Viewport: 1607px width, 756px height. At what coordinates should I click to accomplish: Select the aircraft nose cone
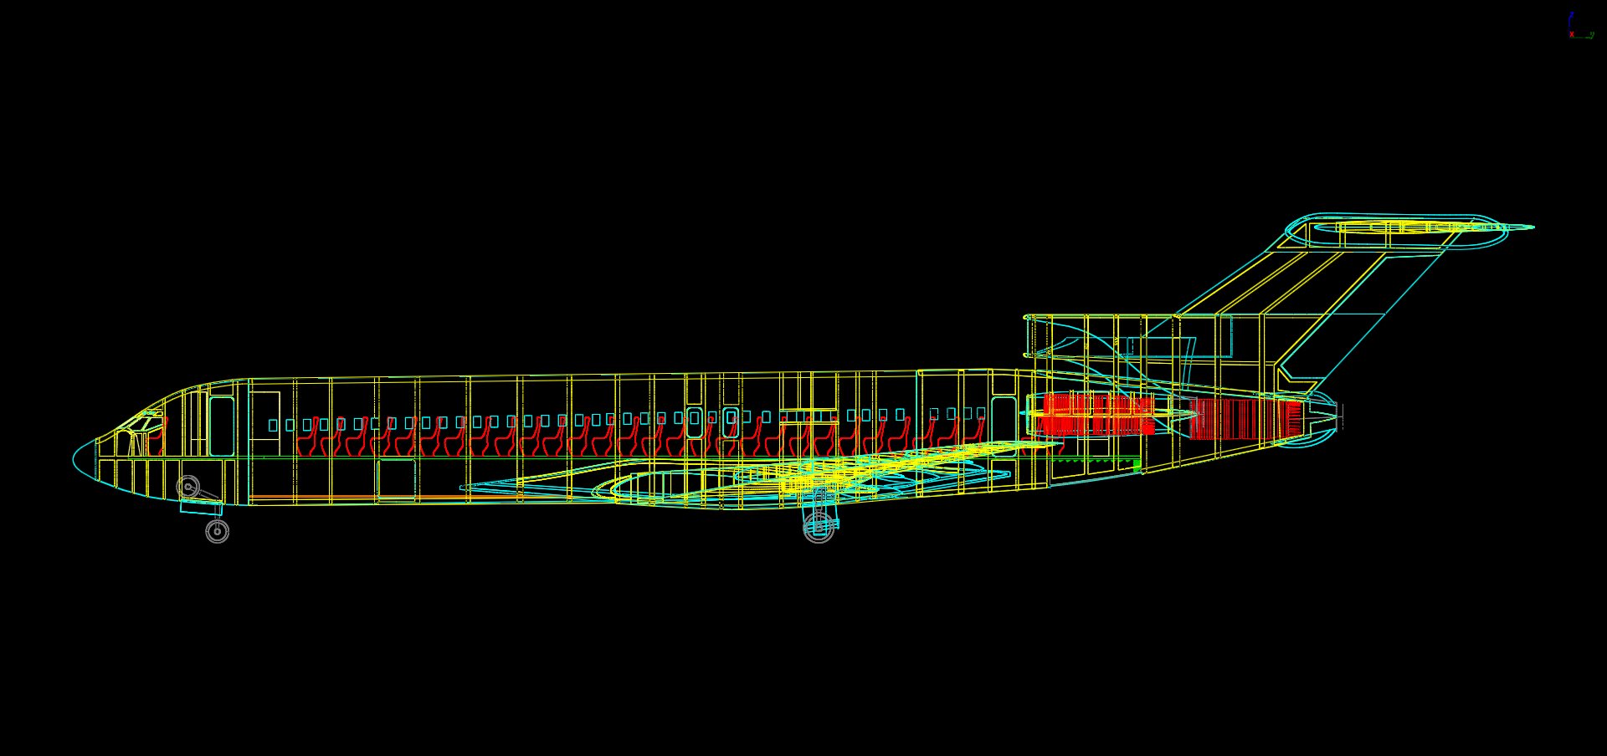point(85,461)
